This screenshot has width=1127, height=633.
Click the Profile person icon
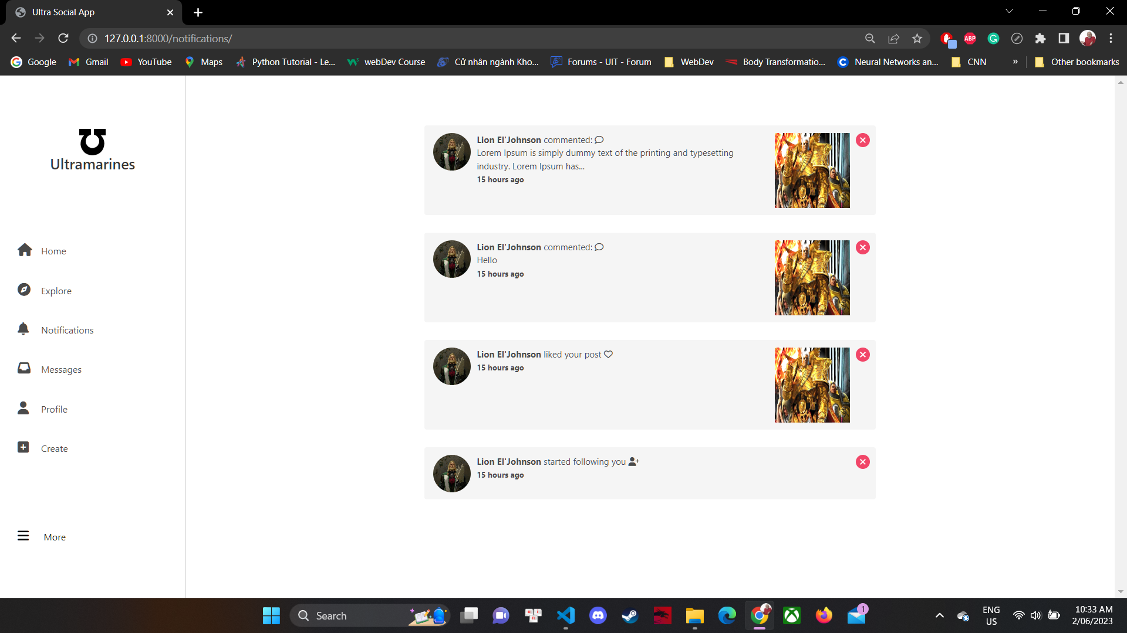pos(23,409)
